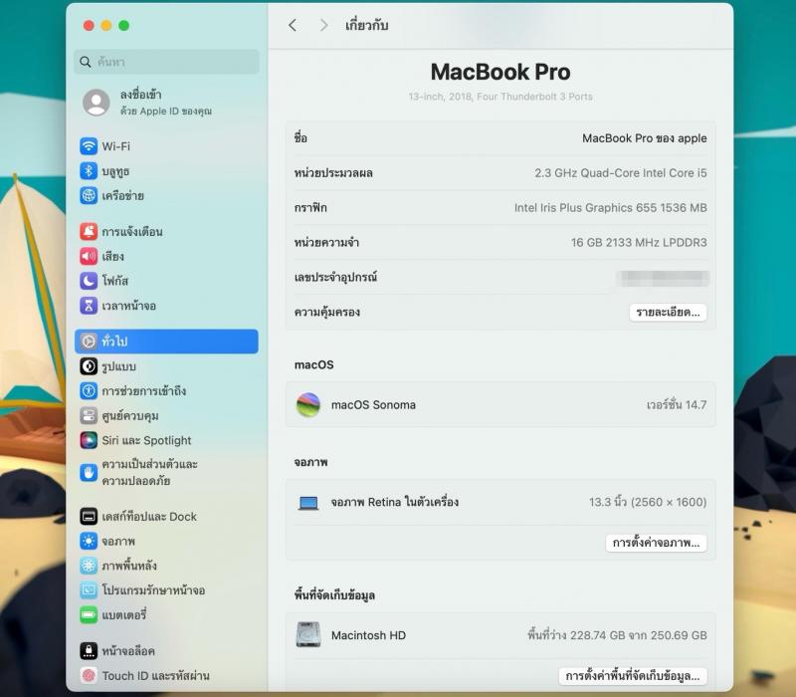Select the Network (เครือข่าย) globe icon
The height and width of the screenshot is (697, 796).
pos(90,196)
